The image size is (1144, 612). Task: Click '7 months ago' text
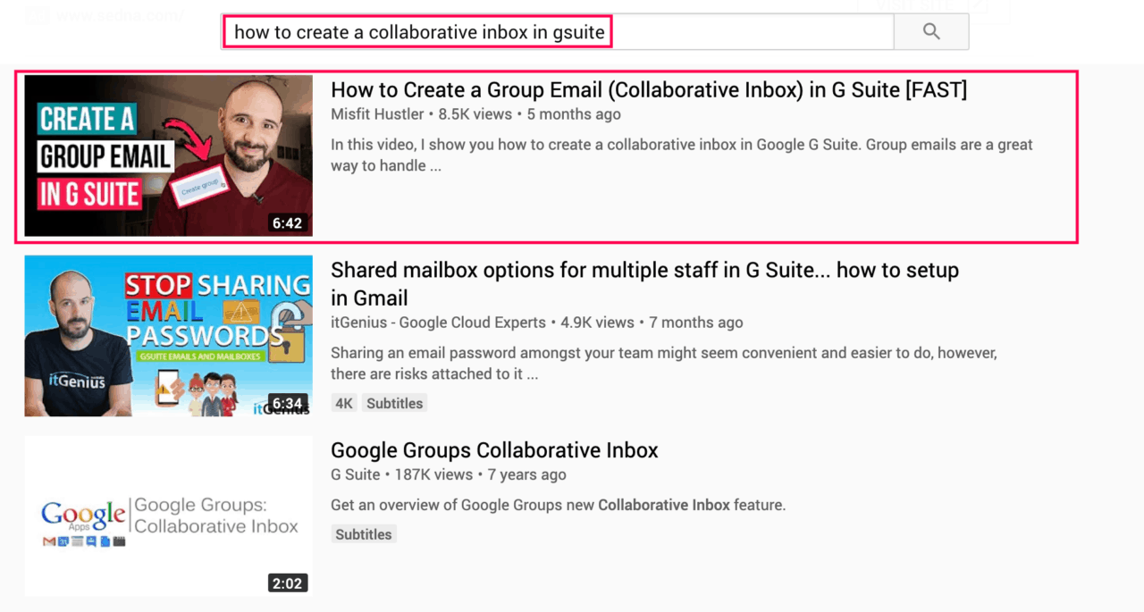click(x=696, y=323)
